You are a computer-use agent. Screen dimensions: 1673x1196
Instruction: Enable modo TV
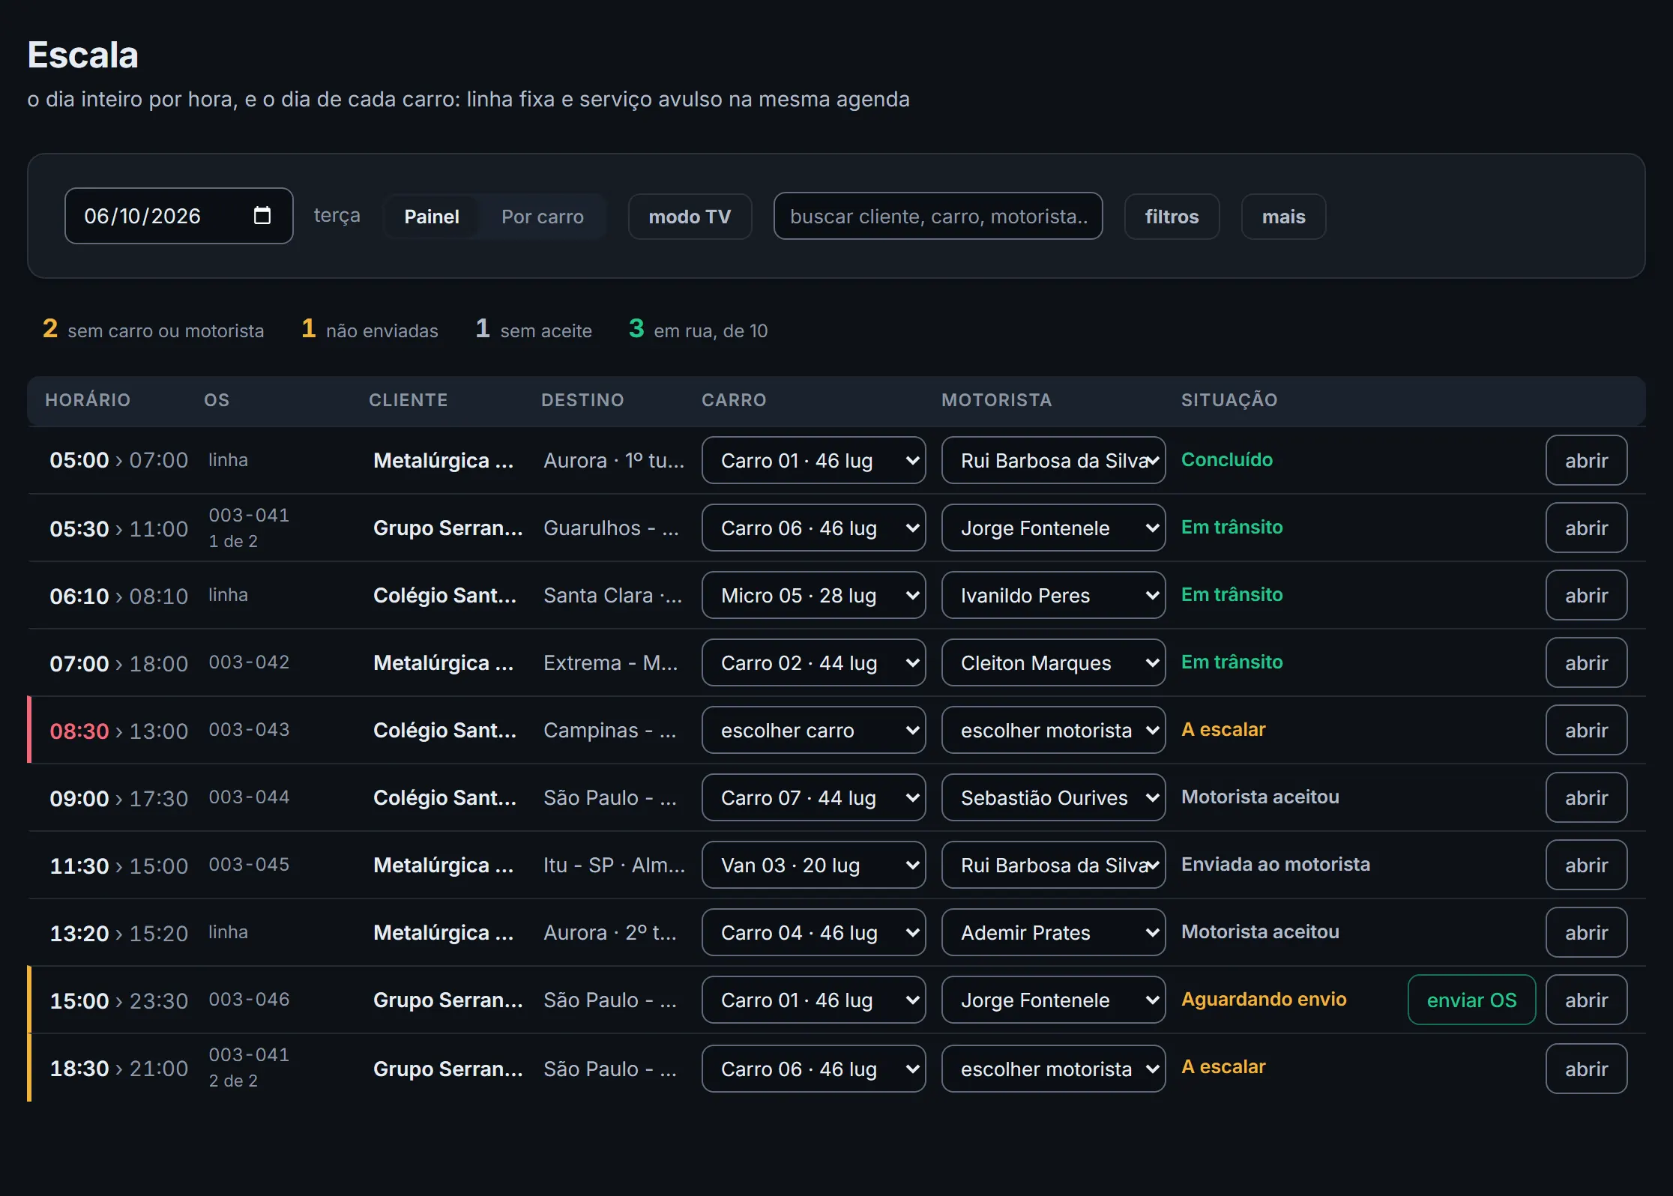pyautogui.click(x=690, y=217)
